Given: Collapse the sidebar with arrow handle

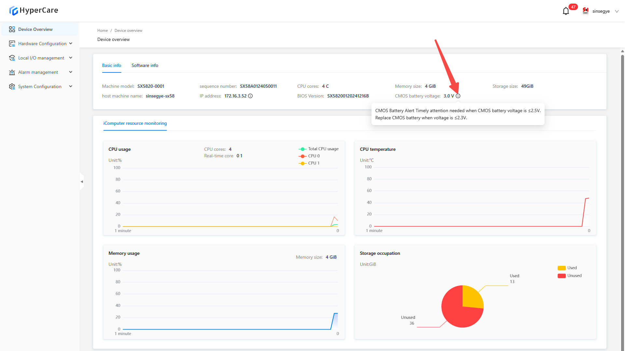Looking at the screenshot, I should 82,182.
